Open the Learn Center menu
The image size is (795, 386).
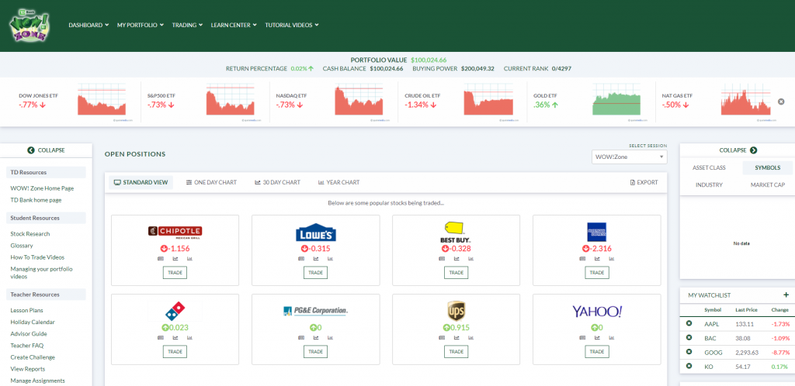(234, 25)
